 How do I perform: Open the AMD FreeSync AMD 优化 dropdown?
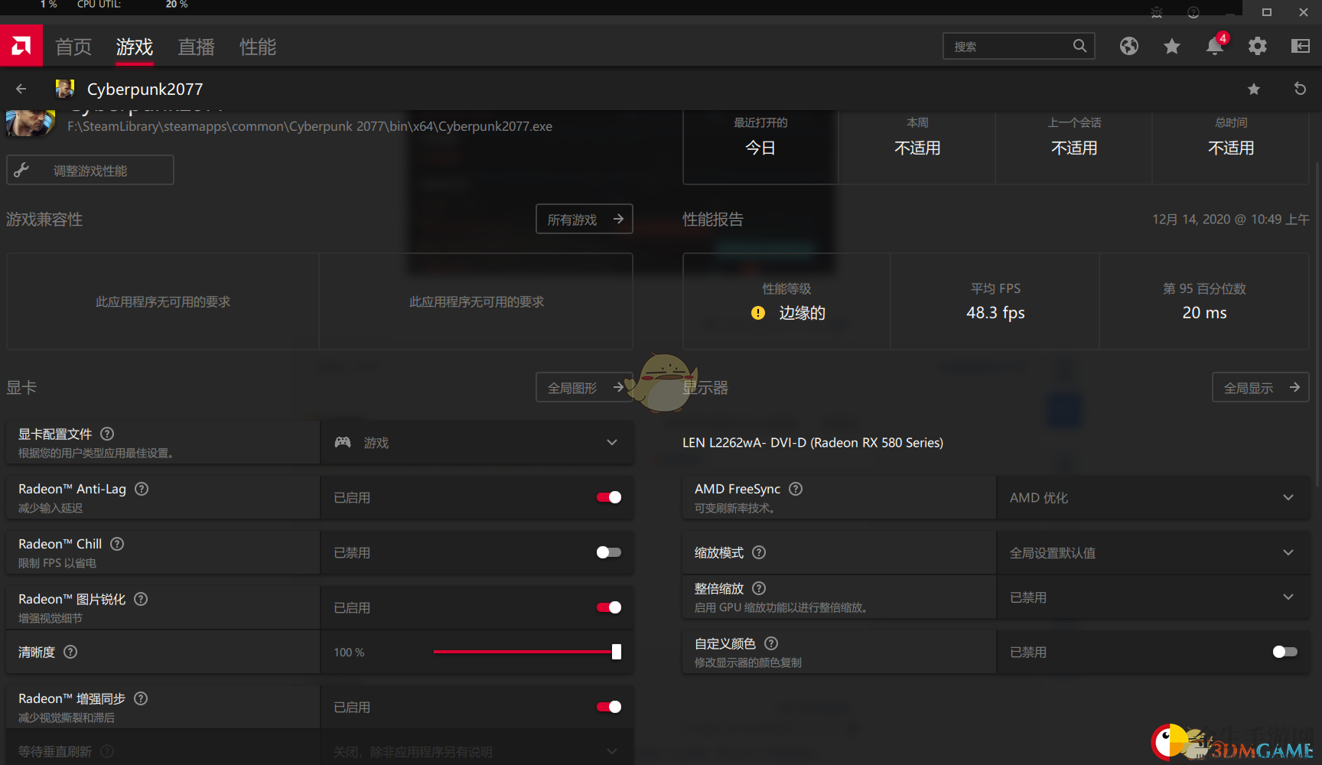coord(1153,497)
